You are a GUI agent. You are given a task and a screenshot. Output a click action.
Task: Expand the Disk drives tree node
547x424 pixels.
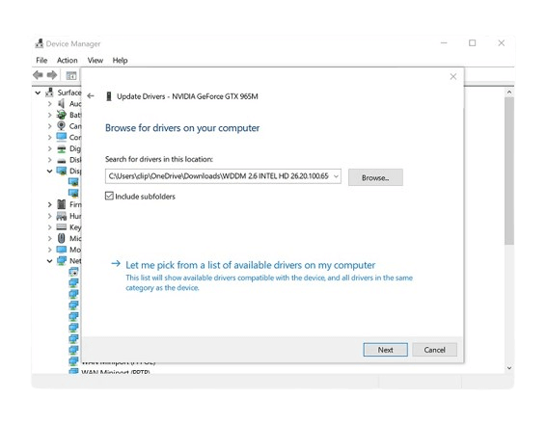click(x=49, y=160)
